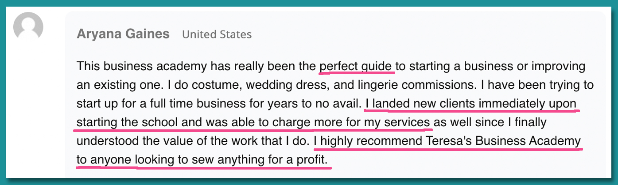This screenshot has width=618, height=185.
Task: Select the underlined "perfect guide" phrase
Action: (356, 66)
